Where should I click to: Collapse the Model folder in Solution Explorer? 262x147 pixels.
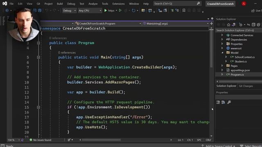[222, 53]
